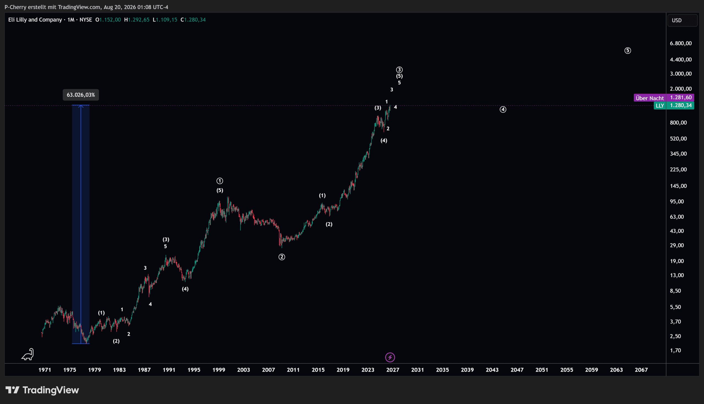Click the purple lightning bolt icon
704x404 pixels.
(x=390, y=357)
